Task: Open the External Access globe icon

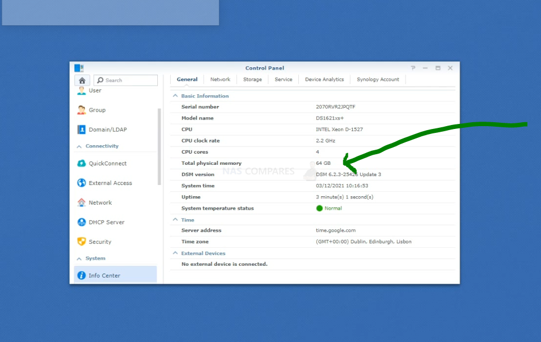Action: tap(81, 183)
